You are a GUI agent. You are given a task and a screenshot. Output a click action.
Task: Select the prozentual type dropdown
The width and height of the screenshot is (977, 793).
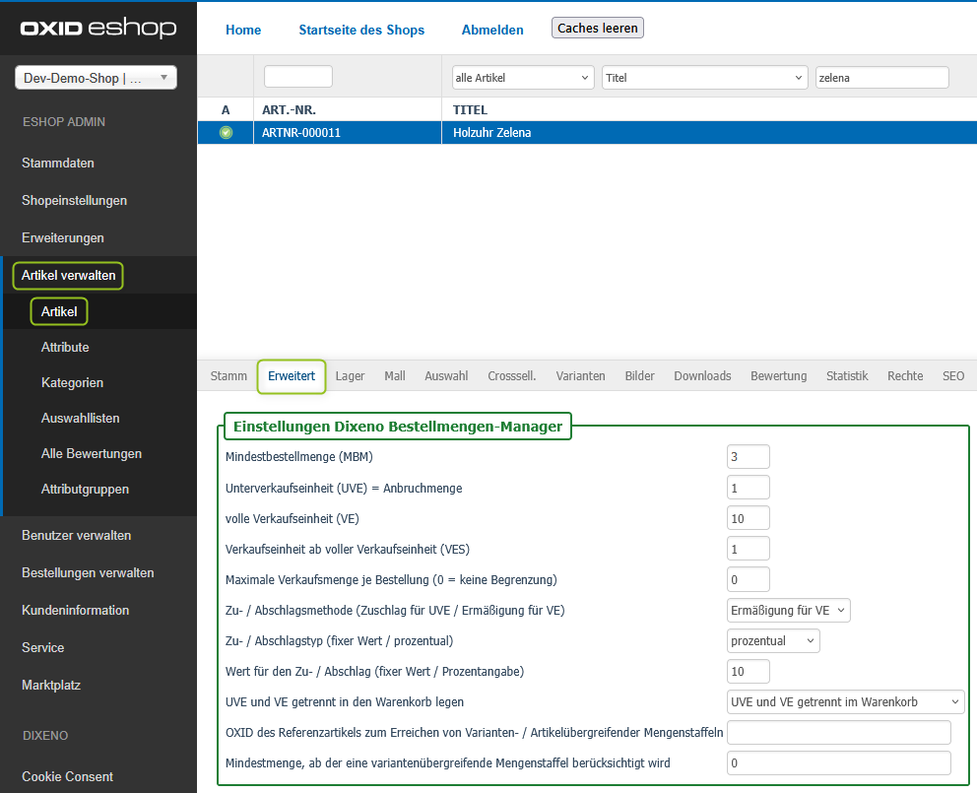[x=772, y=641]
